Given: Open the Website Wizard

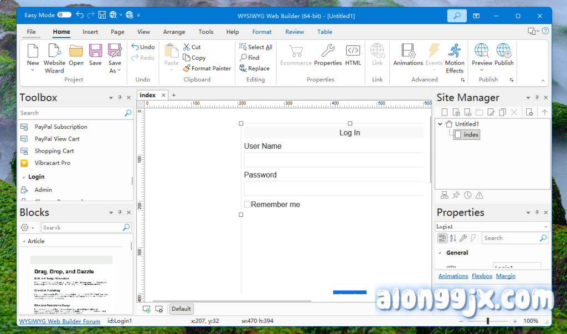Looking at the screenshot, I should (x=54, y=58).
